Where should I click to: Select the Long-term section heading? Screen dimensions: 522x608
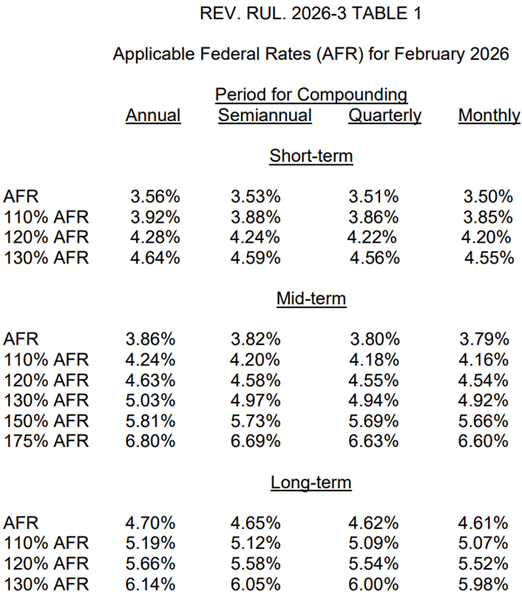click(x=311, y=483)
